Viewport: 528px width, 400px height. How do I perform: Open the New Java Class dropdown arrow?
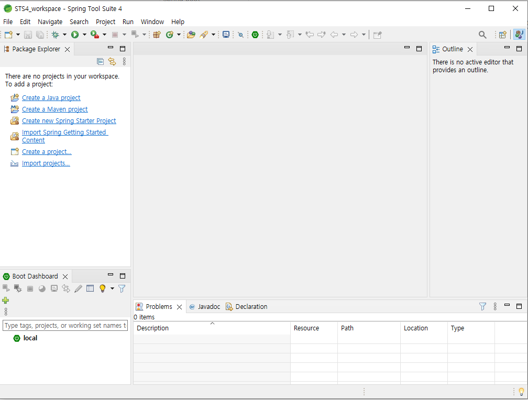[179, 35]
